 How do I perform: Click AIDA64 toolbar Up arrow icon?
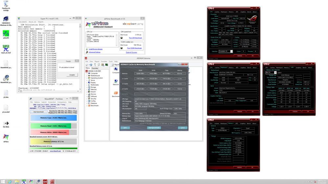tap(95, 65)
